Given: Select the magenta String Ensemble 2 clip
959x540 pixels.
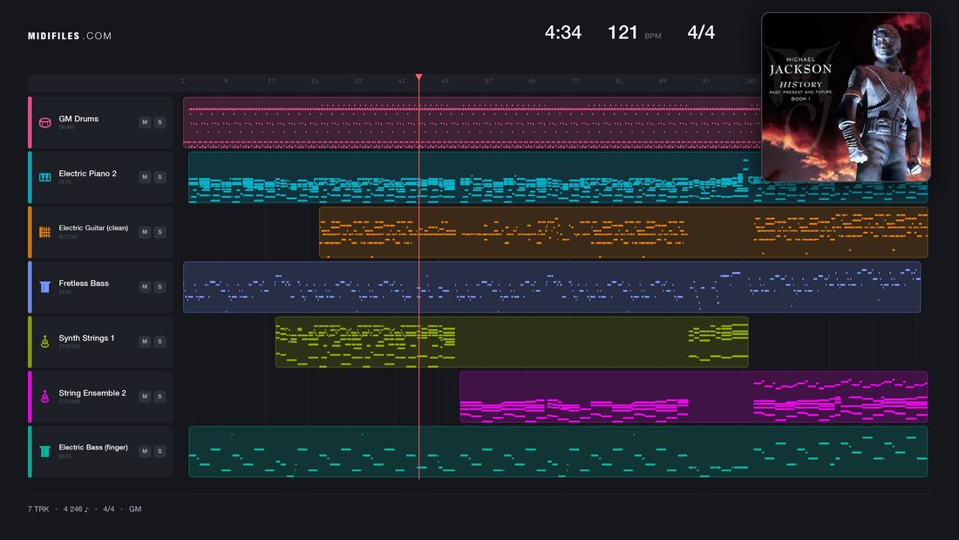Looking at the screenshot, I should coord(694,397).
